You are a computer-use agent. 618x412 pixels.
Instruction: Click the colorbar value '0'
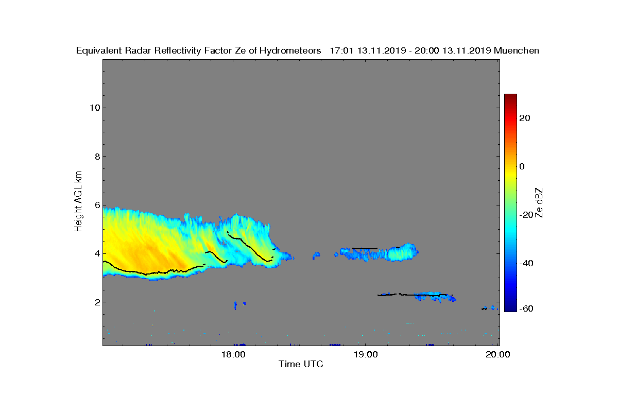click(x=522, y=166)
